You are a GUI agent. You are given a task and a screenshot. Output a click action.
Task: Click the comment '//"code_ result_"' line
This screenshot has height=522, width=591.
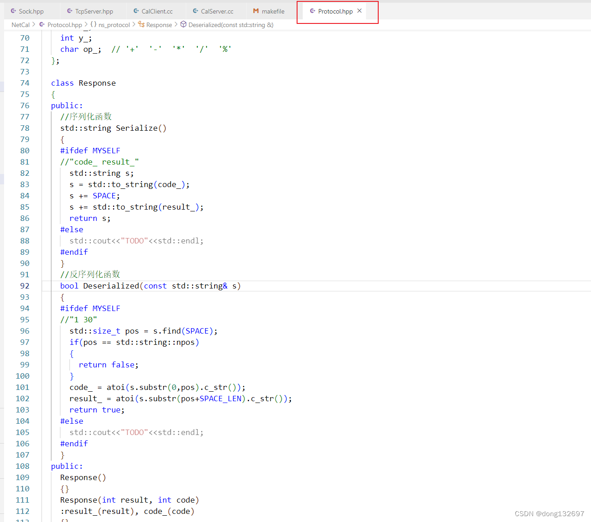click(x=99, y=162)
